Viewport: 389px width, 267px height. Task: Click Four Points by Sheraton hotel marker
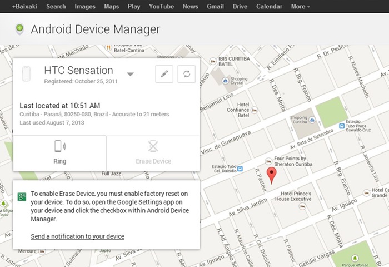[268, 161]
